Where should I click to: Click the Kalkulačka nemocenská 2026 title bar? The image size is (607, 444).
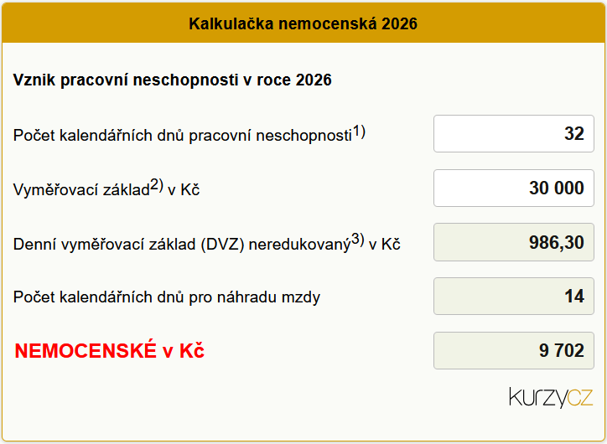point(303,23)
